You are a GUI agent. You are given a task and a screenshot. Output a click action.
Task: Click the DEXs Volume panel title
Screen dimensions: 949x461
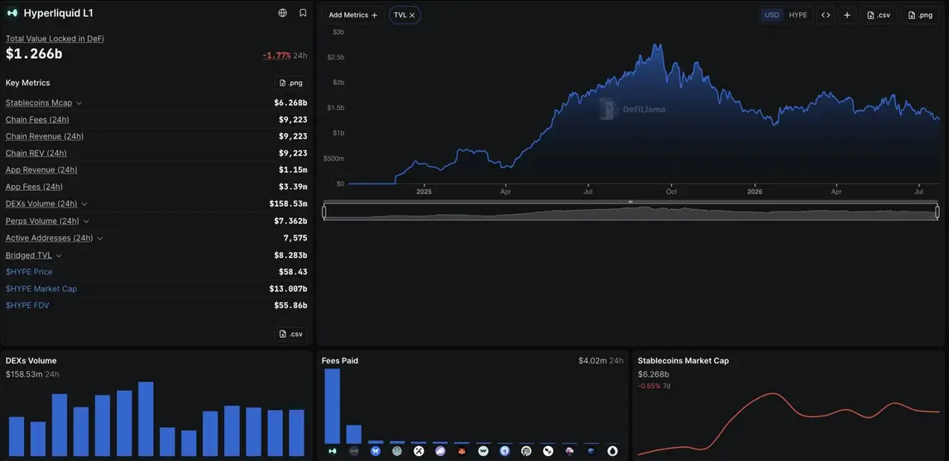click(31, 361)
